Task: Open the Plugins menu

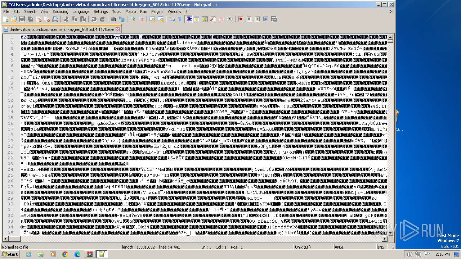Action: [157, 12]
